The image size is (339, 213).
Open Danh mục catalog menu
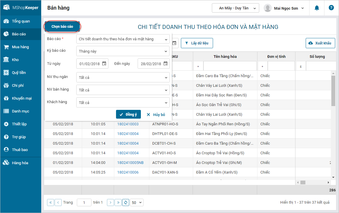pos(20,111)
